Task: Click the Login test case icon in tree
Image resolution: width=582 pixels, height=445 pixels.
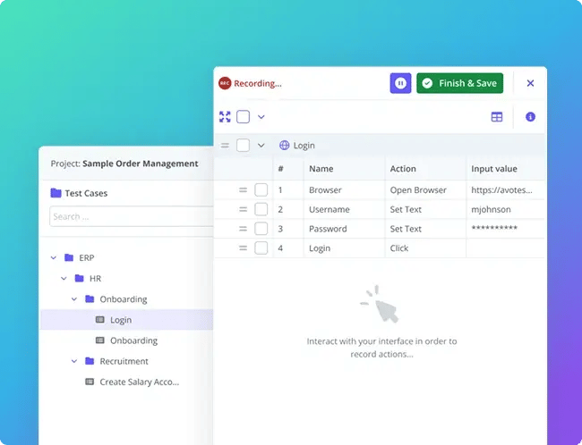Action: pyautogui.click(x=100, y=320)
